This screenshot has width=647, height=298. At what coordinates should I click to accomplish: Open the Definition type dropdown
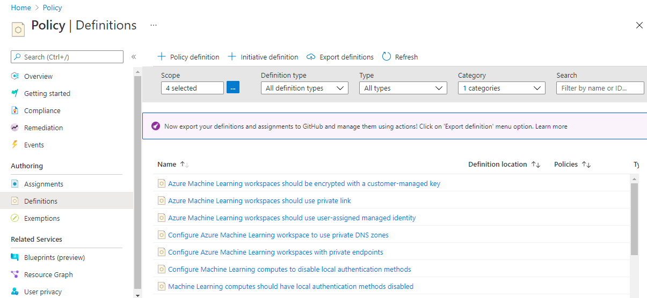pyautogui.click(x=304, y=88)
